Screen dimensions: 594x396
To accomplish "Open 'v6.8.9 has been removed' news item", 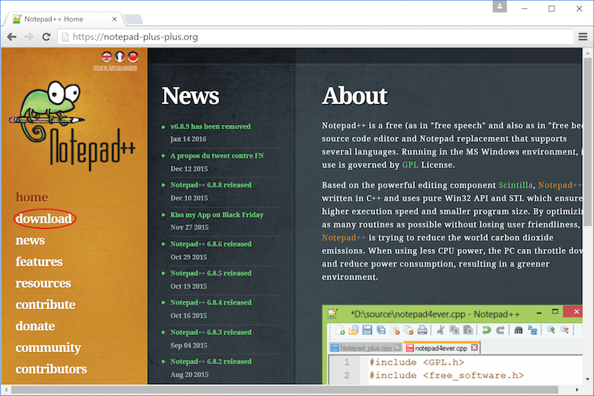I will pos(210,126).
